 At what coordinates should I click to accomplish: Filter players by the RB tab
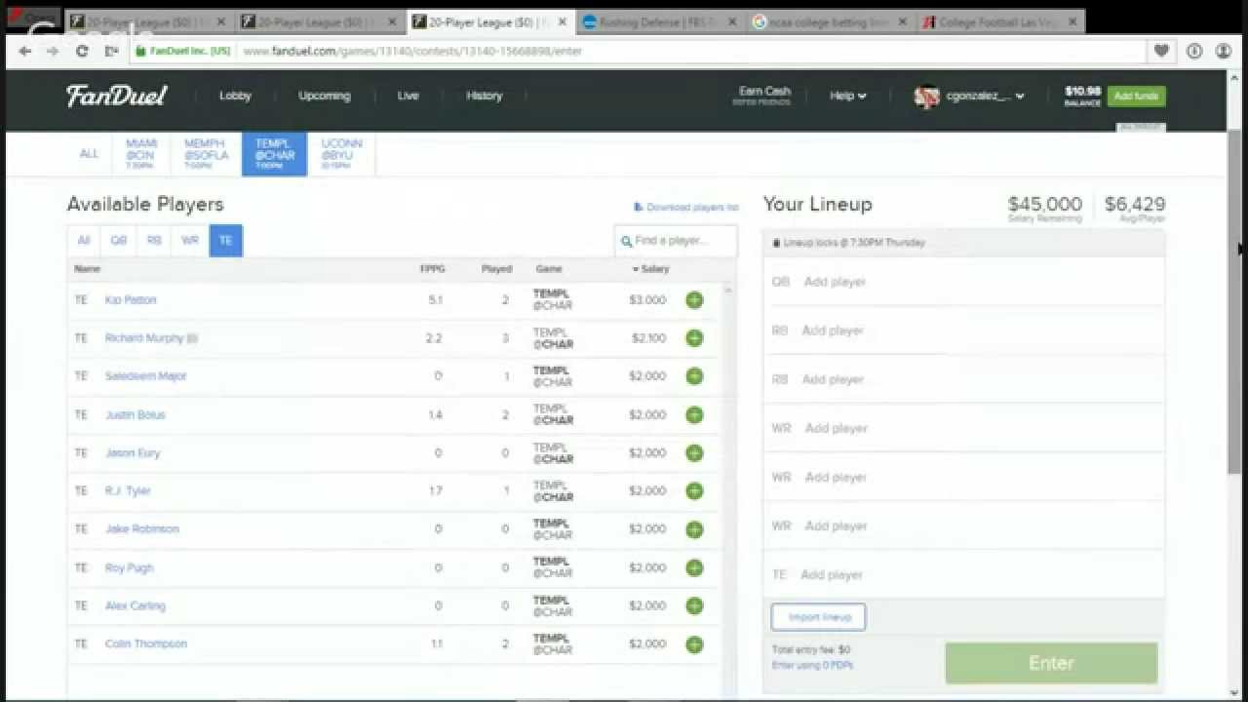point(154,241)
